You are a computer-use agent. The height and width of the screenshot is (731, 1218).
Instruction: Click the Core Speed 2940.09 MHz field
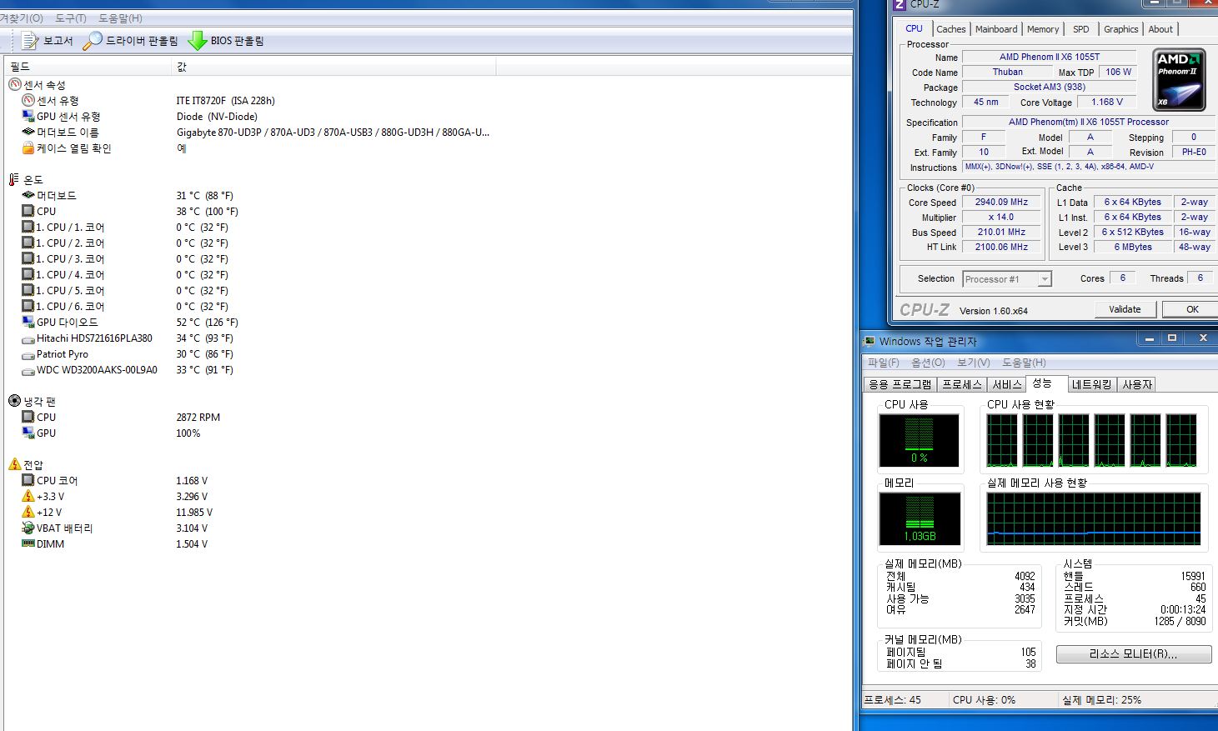[1001, 202]
